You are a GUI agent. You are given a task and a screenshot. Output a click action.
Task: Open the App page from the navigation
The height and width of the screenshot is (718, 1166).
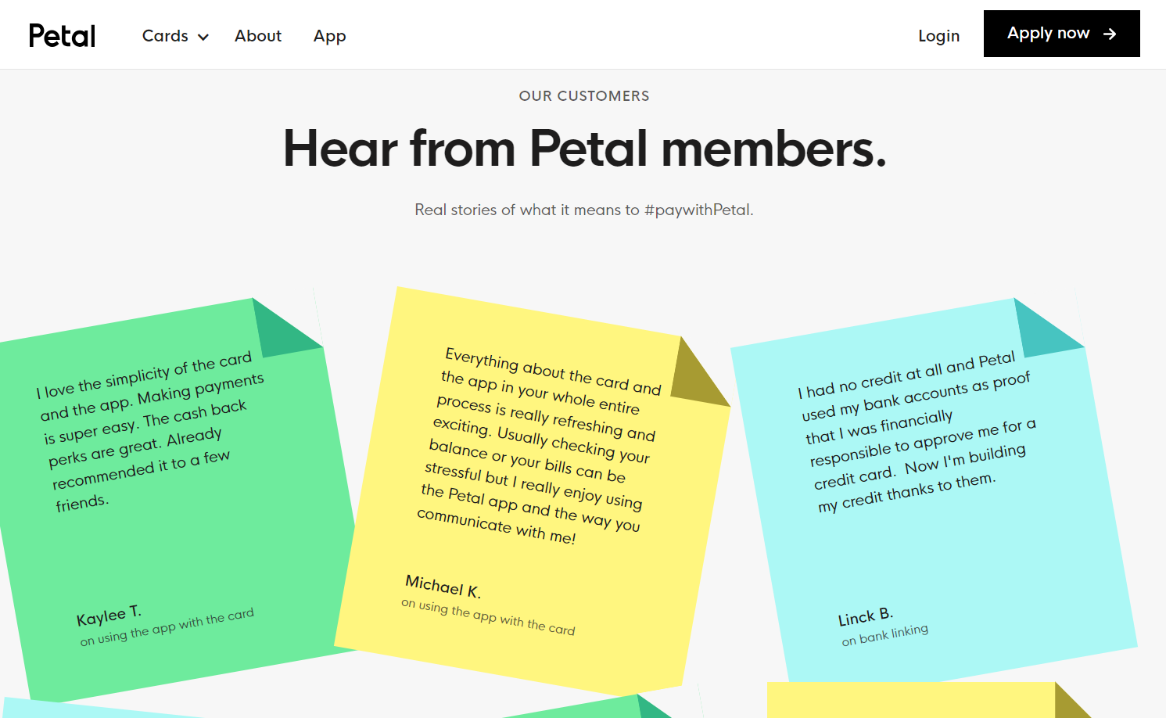click(329, 36)
